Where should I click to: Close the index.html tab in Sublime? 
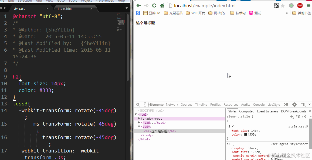pos(91,9)
